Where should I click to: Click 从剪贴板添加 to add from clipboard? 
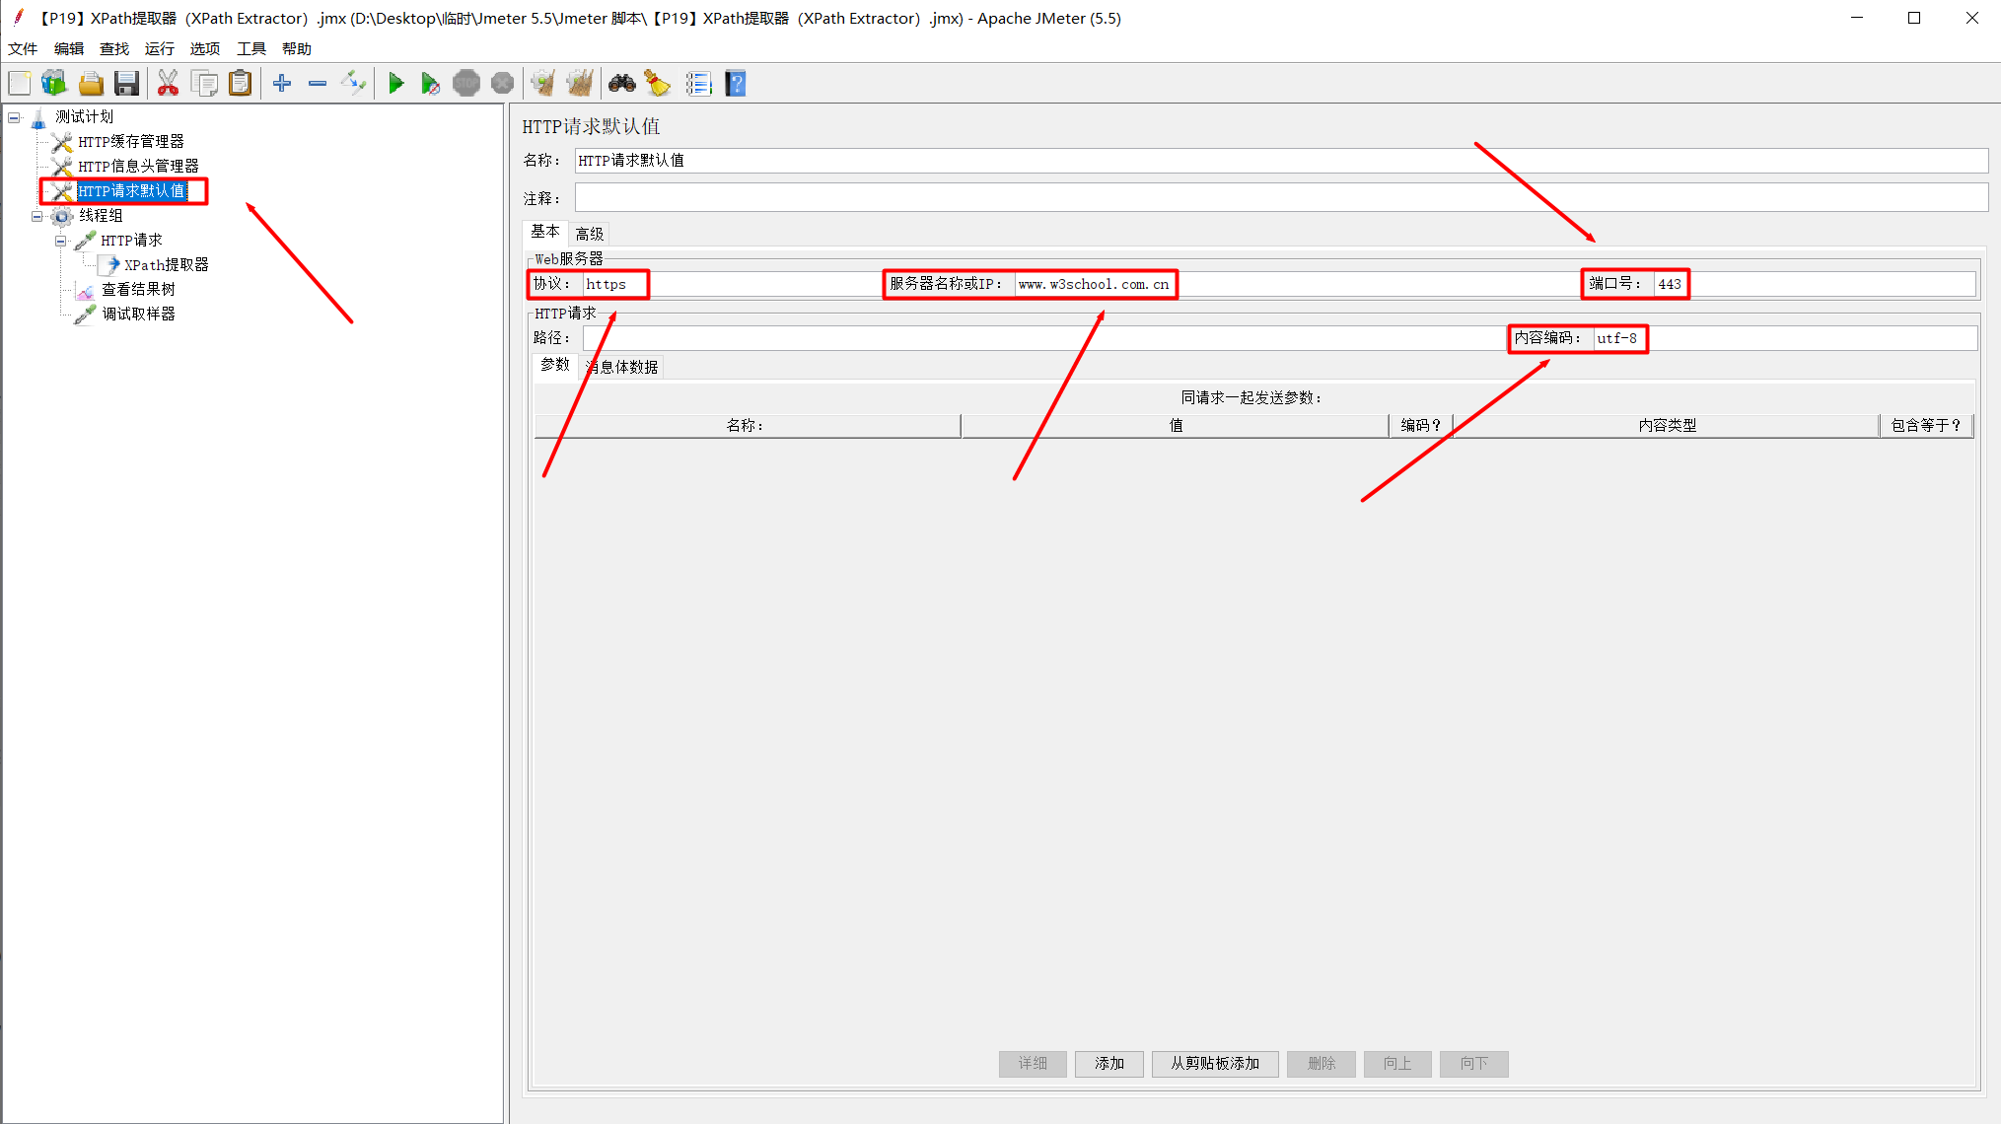[1214, 1064]
